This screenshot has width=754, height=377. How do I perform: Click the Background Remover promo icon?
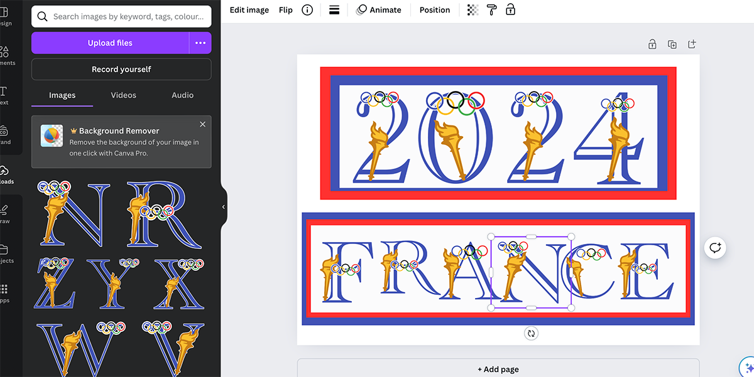pyautogui.click(x=52, y=135)
